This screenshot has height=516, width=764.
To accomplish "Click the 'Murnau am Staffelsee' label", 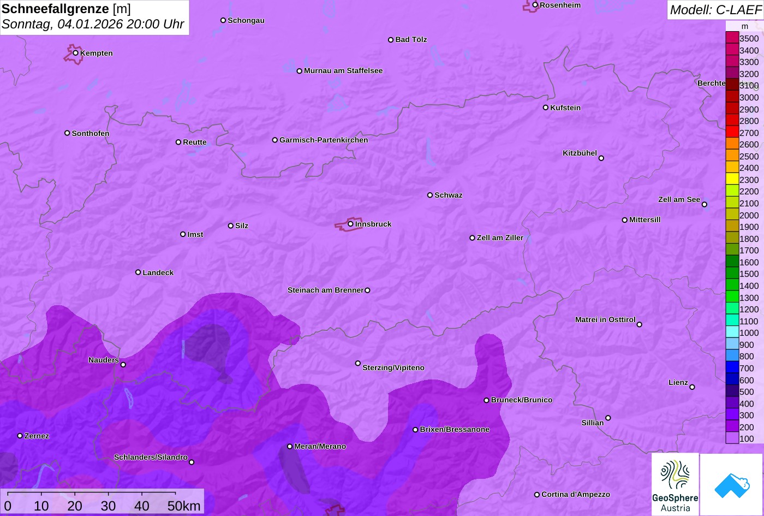I will (x=343, y=70).
